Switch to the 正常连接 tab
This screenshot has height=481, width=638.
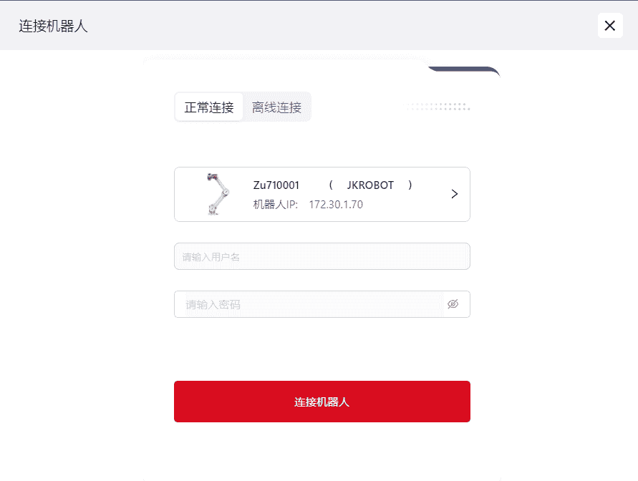[x=209, y=107]
